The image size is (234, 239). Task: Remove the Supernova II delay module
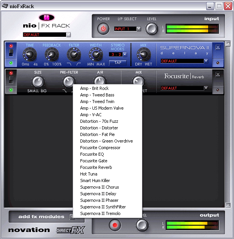coord(218,47)
